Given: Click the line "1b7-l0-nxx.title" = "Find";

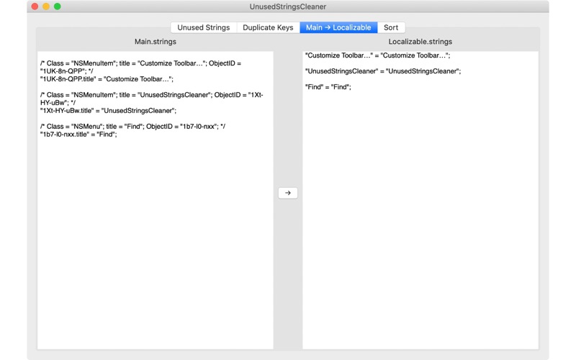Looking at the screenshot, I should click(78, 135).
